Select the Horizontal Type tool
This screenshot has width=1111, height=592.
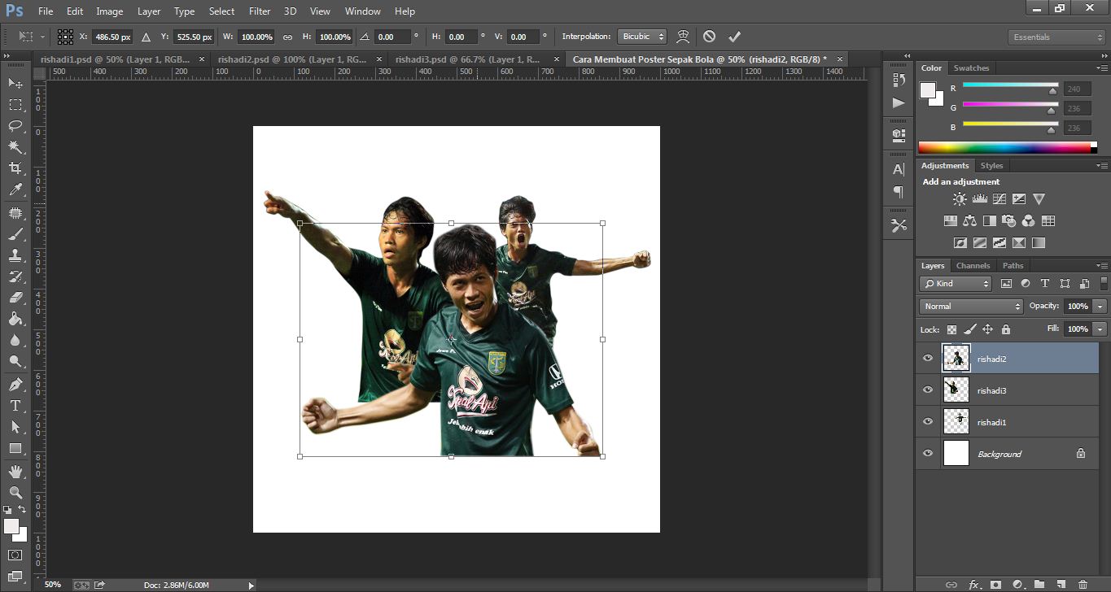(x=15, y=406)
